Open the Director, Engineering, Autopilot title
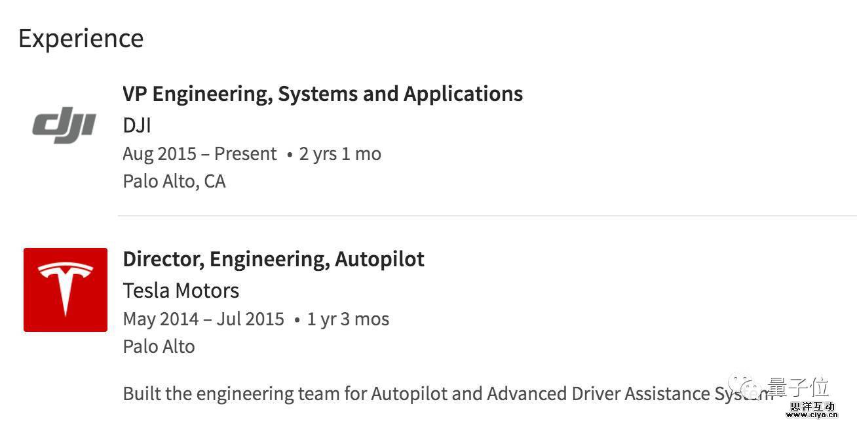Image resolution: width=857 pixels, height=425 pixels. [273, 259]
